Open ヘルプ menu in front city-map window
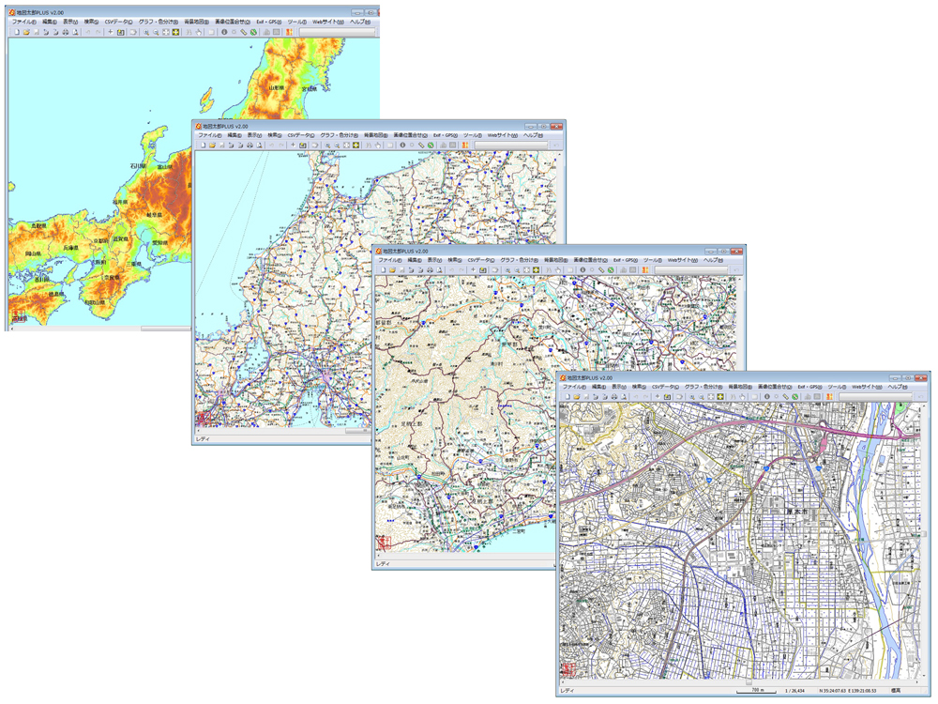 (x=897, y=387)
